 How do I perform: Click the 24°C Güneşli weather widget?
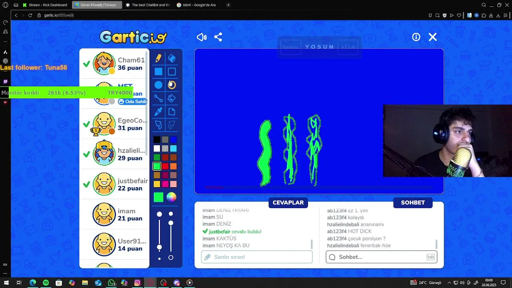pyautogui.click(x=426, y=283)
